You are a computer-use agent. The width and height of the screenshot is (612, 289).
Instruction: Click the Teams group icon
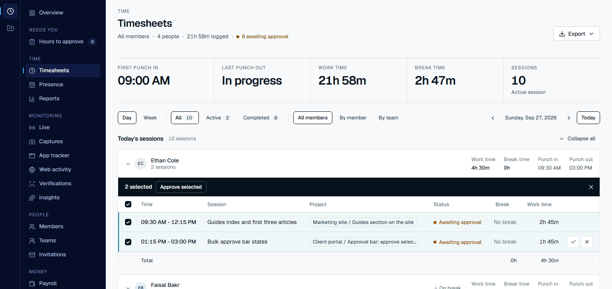32,241
